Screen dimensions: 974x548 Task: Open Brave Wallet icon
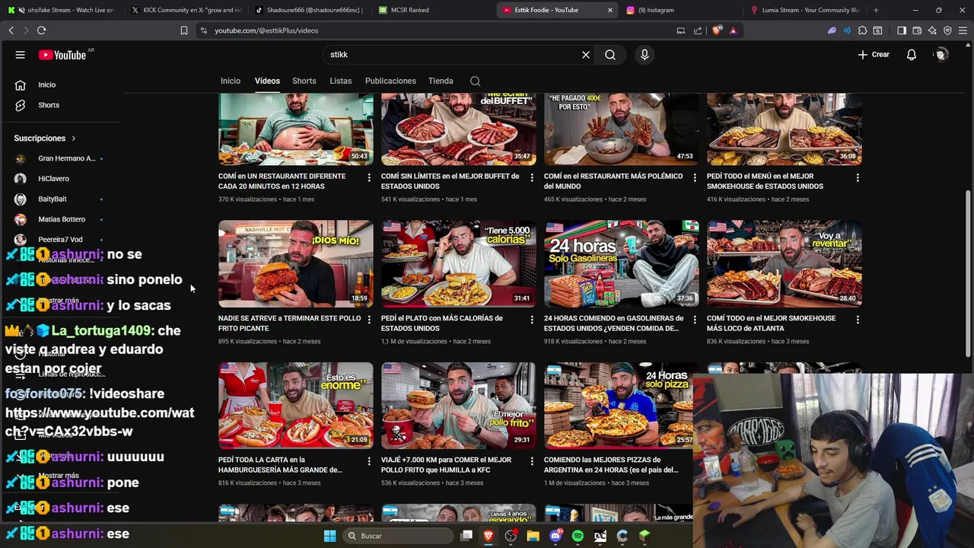[917, 30]
